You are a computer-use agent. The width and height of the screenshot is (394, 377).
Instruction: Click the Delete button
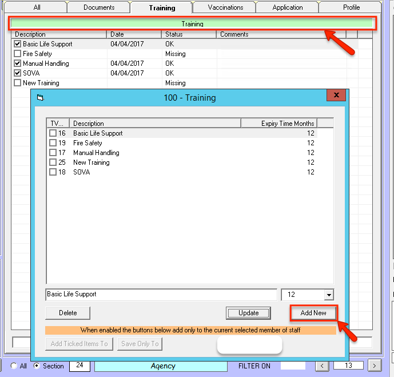(68, 313)
